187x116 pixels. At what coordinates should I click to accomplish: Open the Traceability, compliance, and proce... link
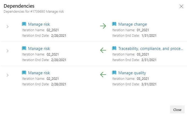[x=150, y=49]
